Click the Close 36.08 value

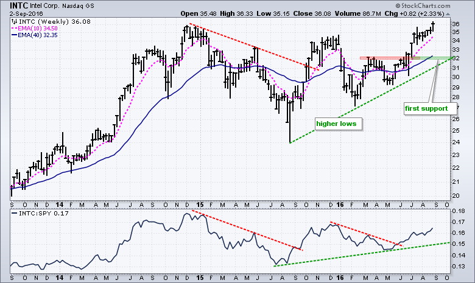click(312, 13)
